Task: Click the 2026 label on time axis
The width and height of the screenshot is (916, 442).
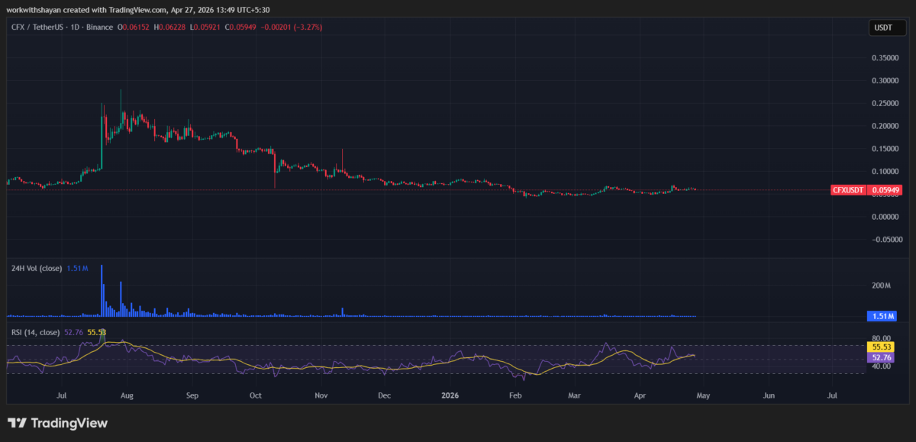Action: [450, 396]
